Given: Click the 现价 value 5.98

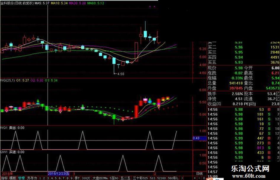Looking at the screenshot, I should coord(239,68).
